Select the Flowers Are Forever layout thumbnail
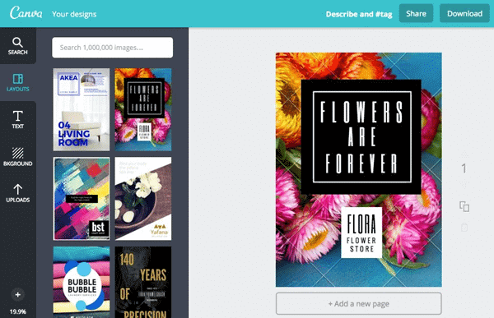Image resolution: width=494 pixels, height=318 pixels. [x=143, y=109]
